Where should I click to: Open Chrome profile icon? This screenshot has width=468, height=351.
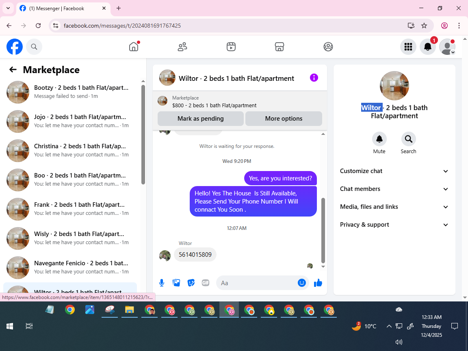444,26
